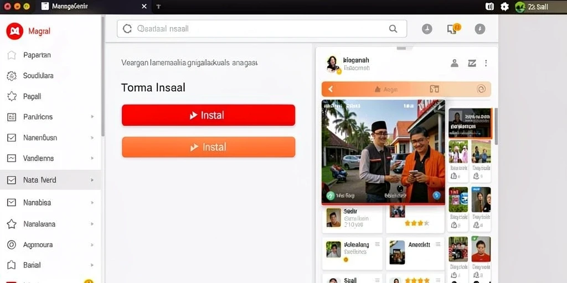
Task: Click the back arrow on orange bar
Action: tap(330, 89)
